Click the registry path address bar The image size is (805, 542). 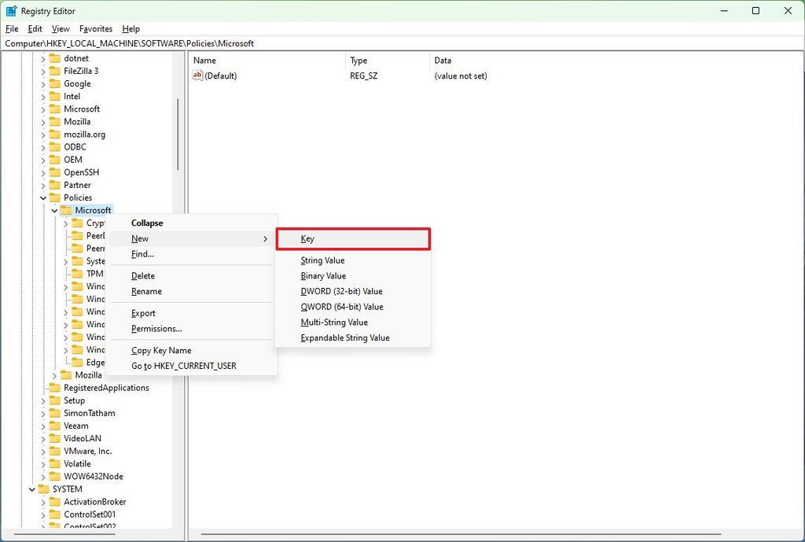tap(402, 44)
